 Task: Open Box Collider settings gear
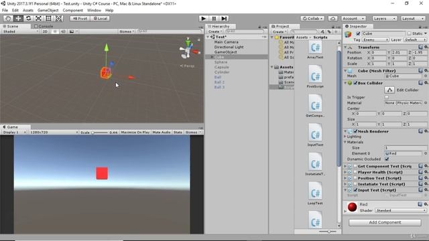point(426,83)
